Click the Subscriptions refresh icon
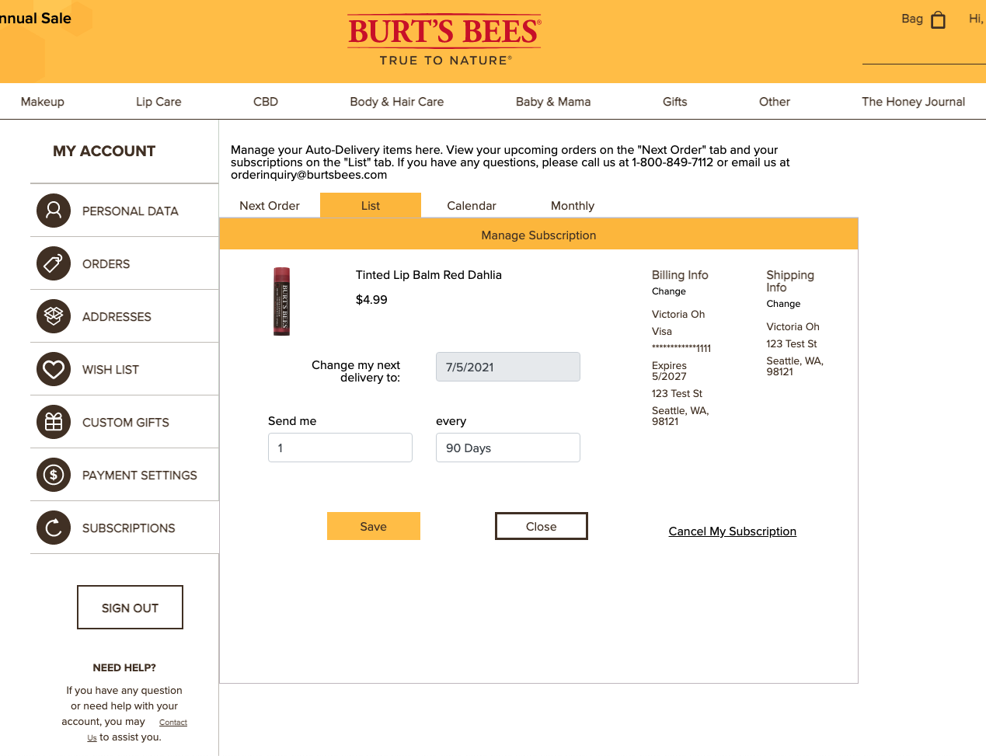 [x=54, y=528]
